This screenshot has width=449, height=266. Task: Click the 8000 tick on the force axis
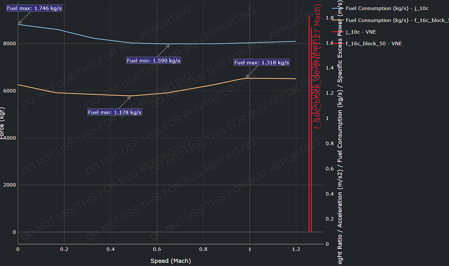(x=9, y=44)
